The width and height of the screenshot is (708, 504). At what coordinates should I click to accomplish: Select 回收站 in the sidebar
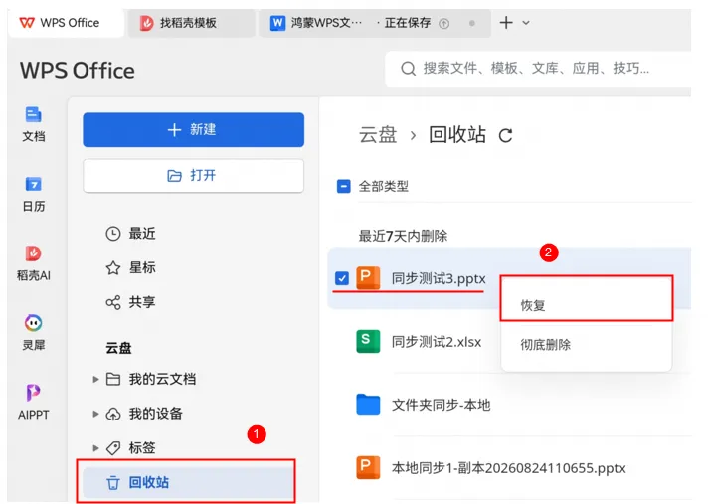[186, 482]
